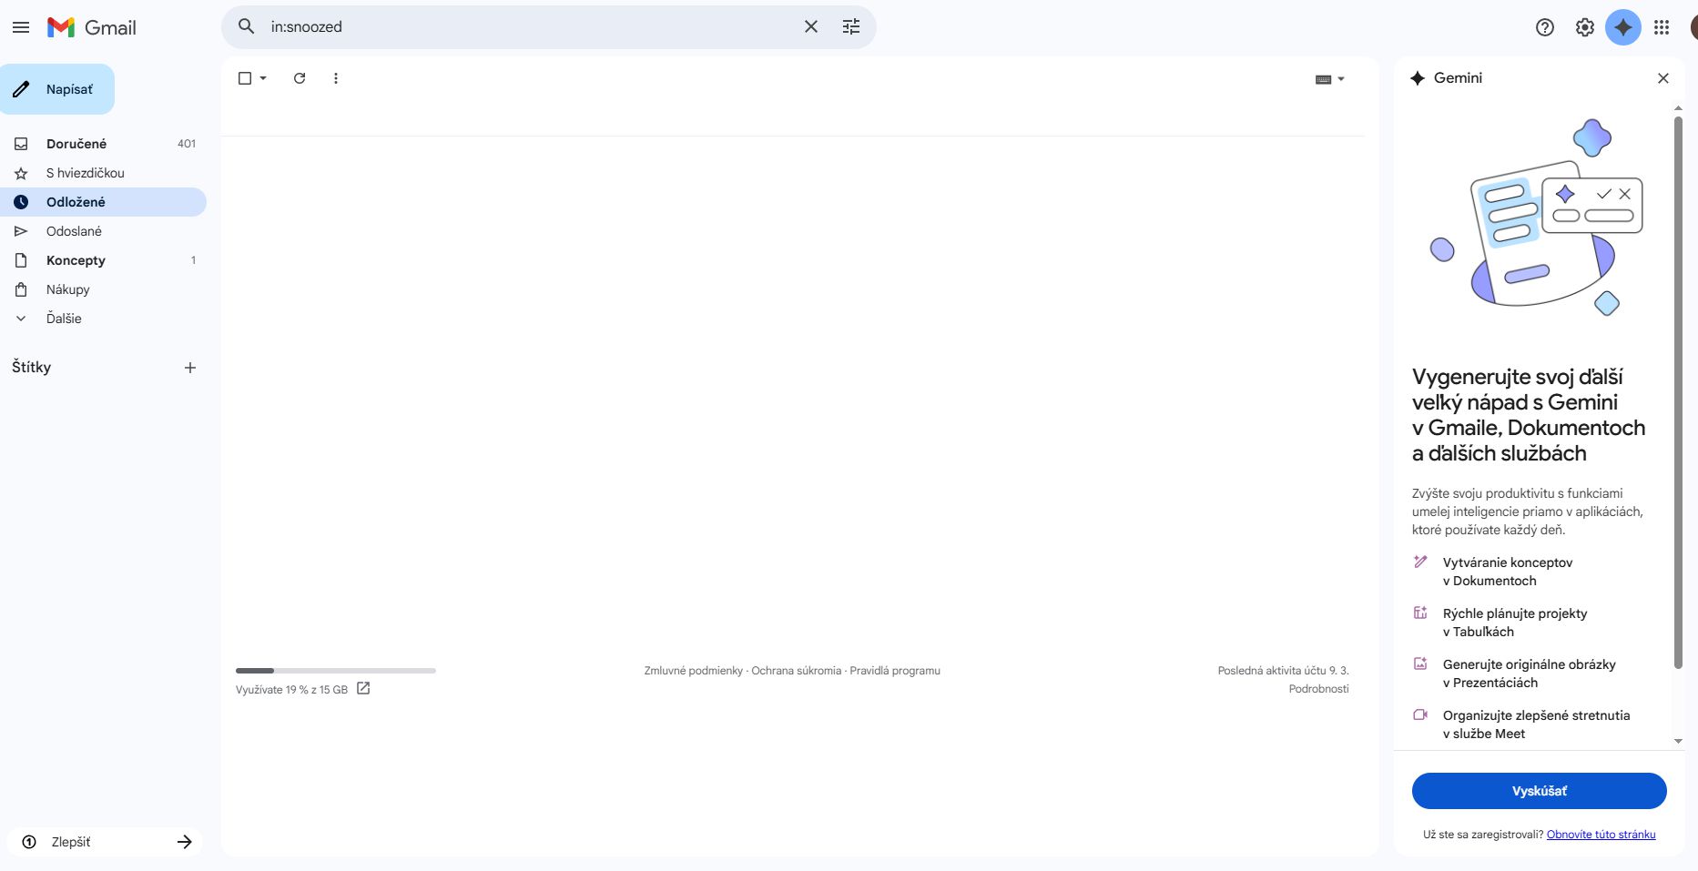This screenshot has width=1698, height=871.
Task: Click the Obnovte túto stránku link
Action: coord(1601,835)
